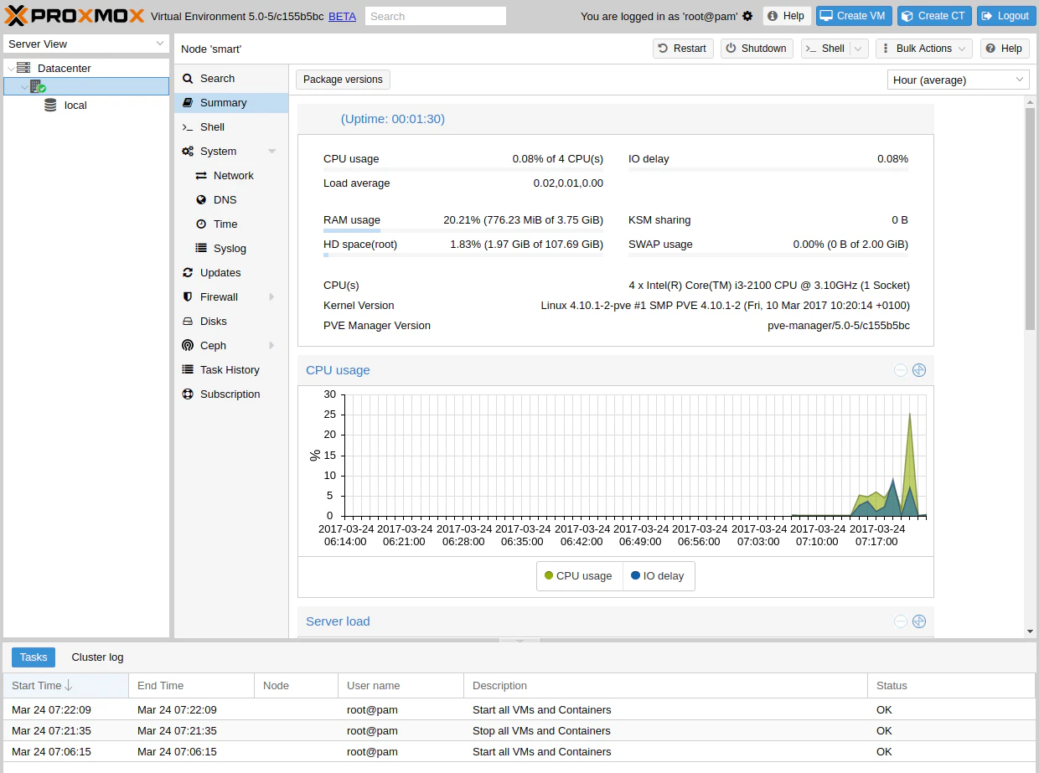Sort tasks by the Start Time column
The width and height of the screenshot is (1039, 773).
(66, 686)
